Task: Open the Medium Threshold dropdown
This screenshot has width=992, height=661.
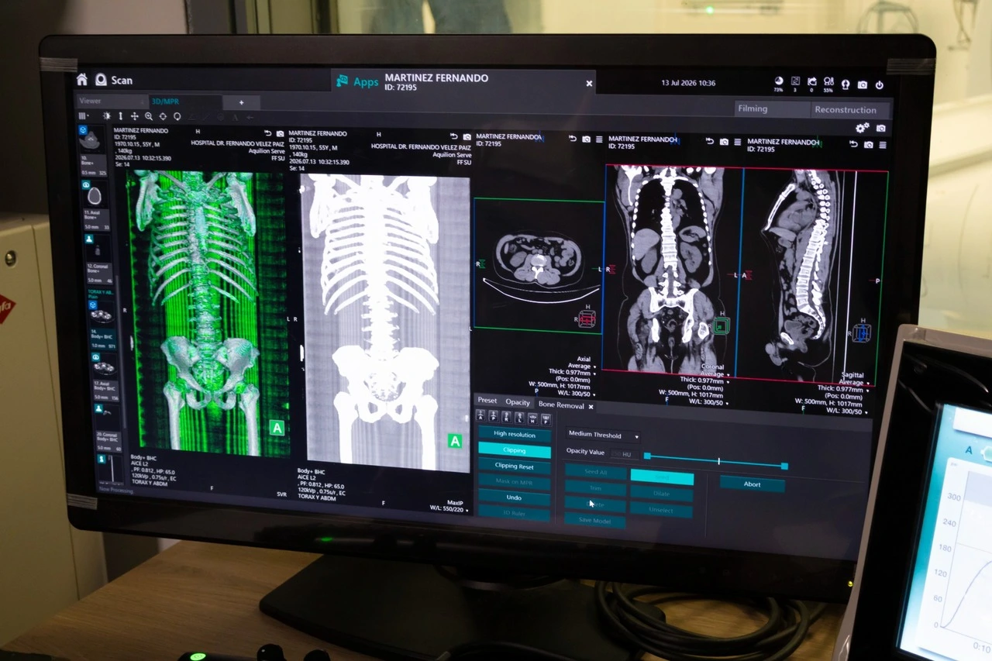Action: tap(603, 436)
